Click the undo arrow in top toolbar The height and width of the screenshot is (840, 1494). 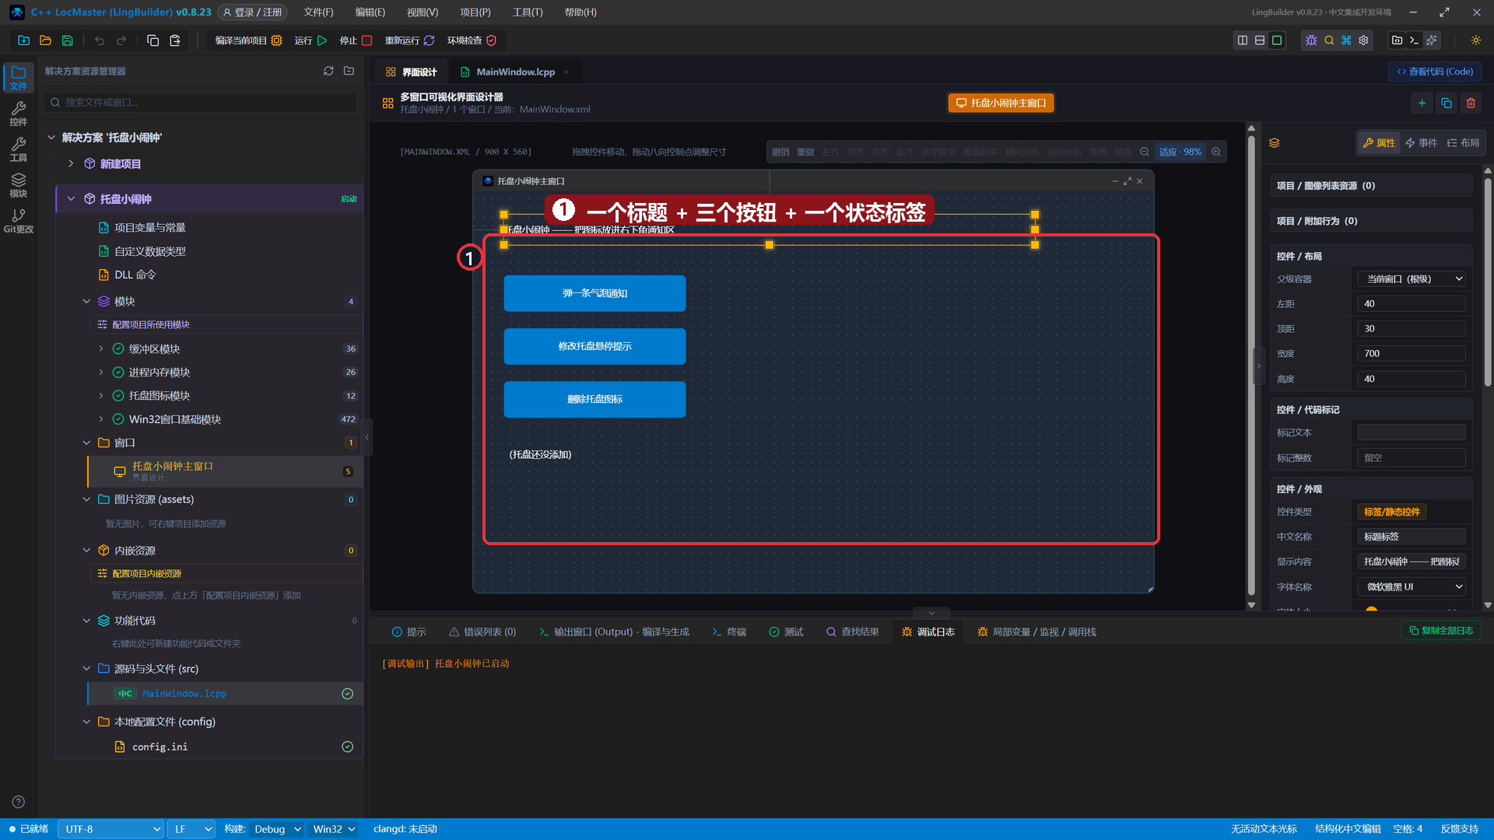[x=100, y=40]
